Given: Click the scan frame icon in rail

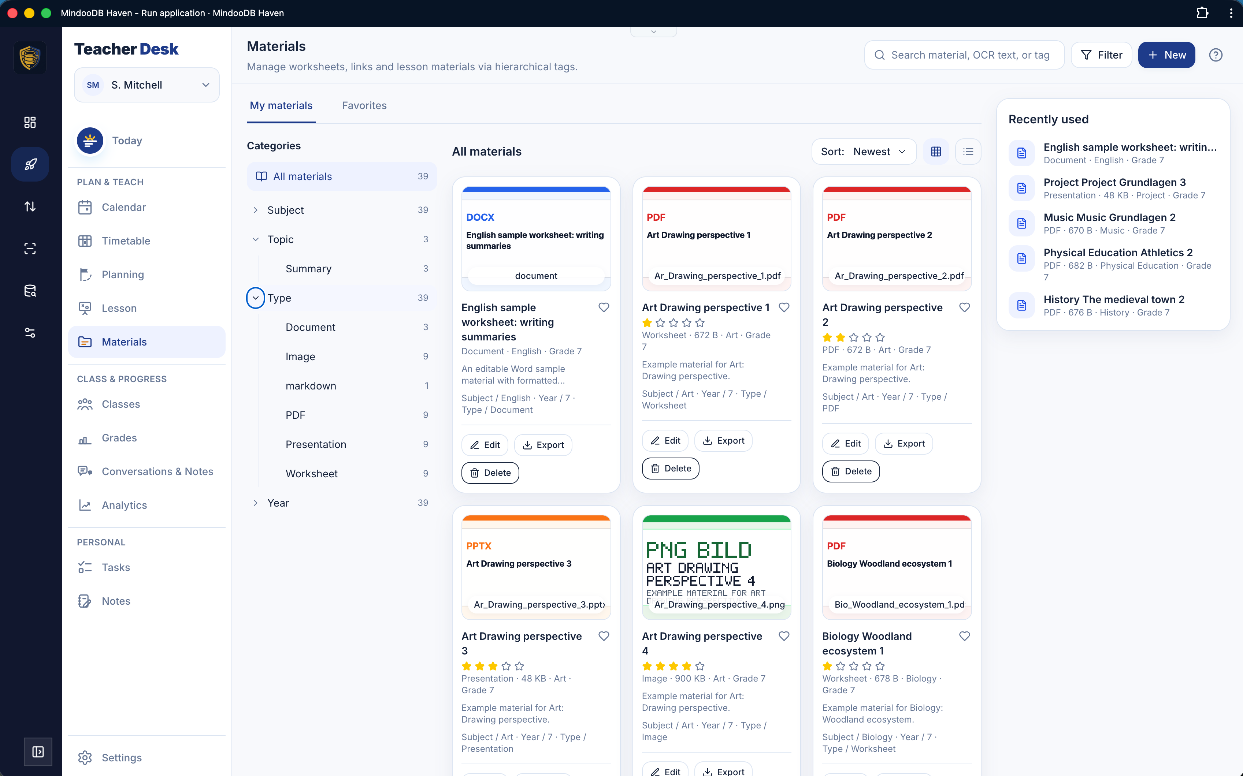Looking at the screenshot, I should click(x=30, y=249).
